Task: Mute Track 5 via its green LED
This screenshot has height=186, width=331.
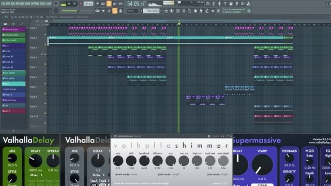Action: click(45, 74)
